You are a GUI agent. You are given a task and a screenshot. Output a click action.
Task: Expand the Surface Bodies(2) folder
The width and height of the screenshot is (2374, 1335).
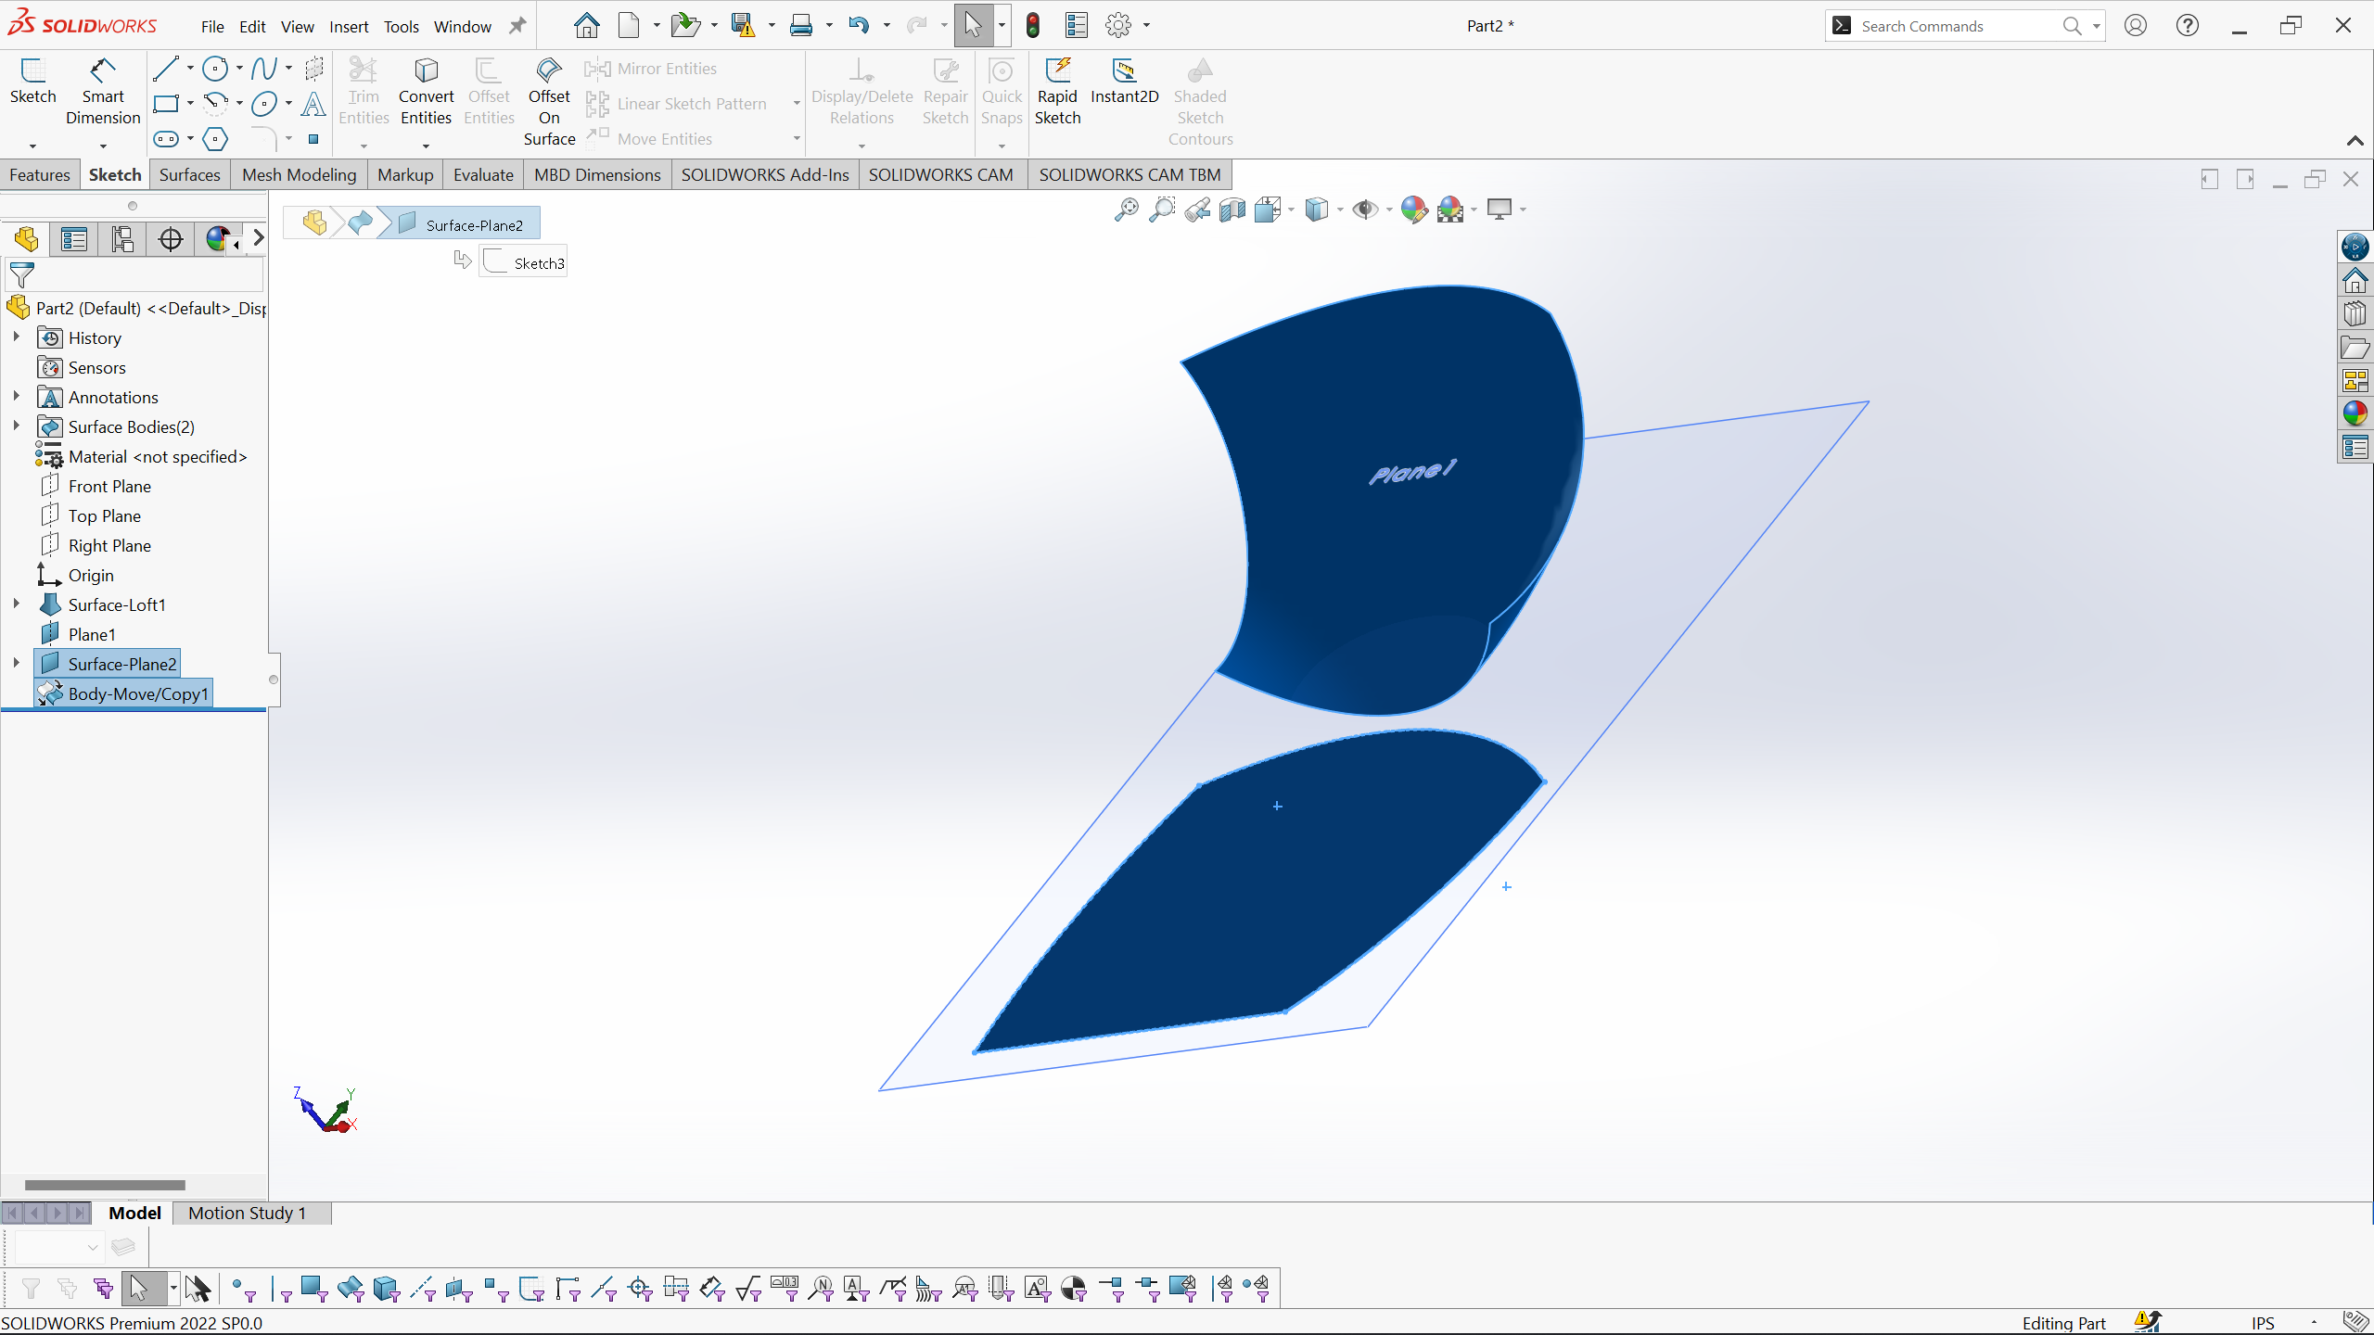point(16,426)
